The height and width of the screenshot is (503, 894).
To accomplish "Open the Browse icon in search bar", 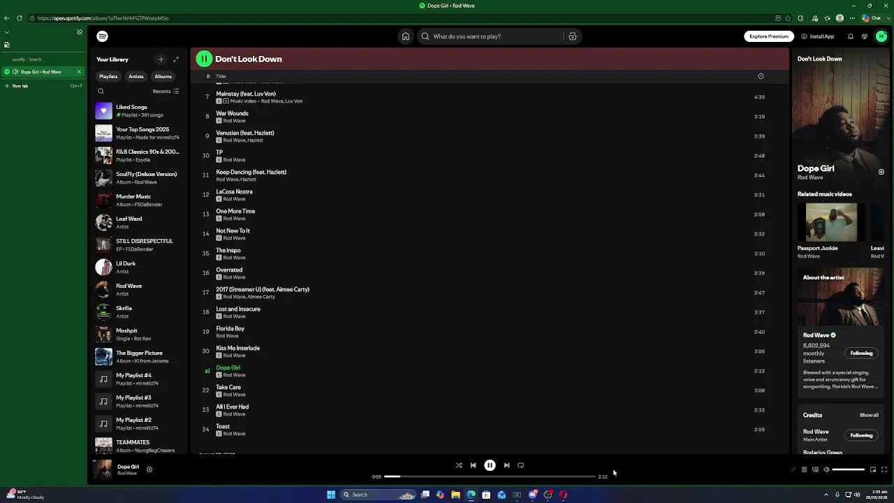I will 572,36.
